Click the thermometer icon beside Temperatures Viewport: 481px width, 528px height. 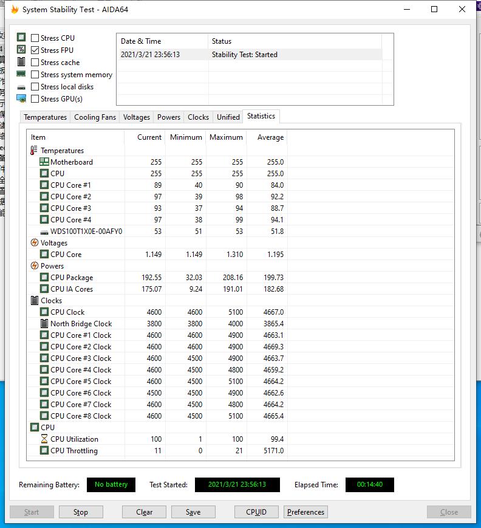coord(33,150)
